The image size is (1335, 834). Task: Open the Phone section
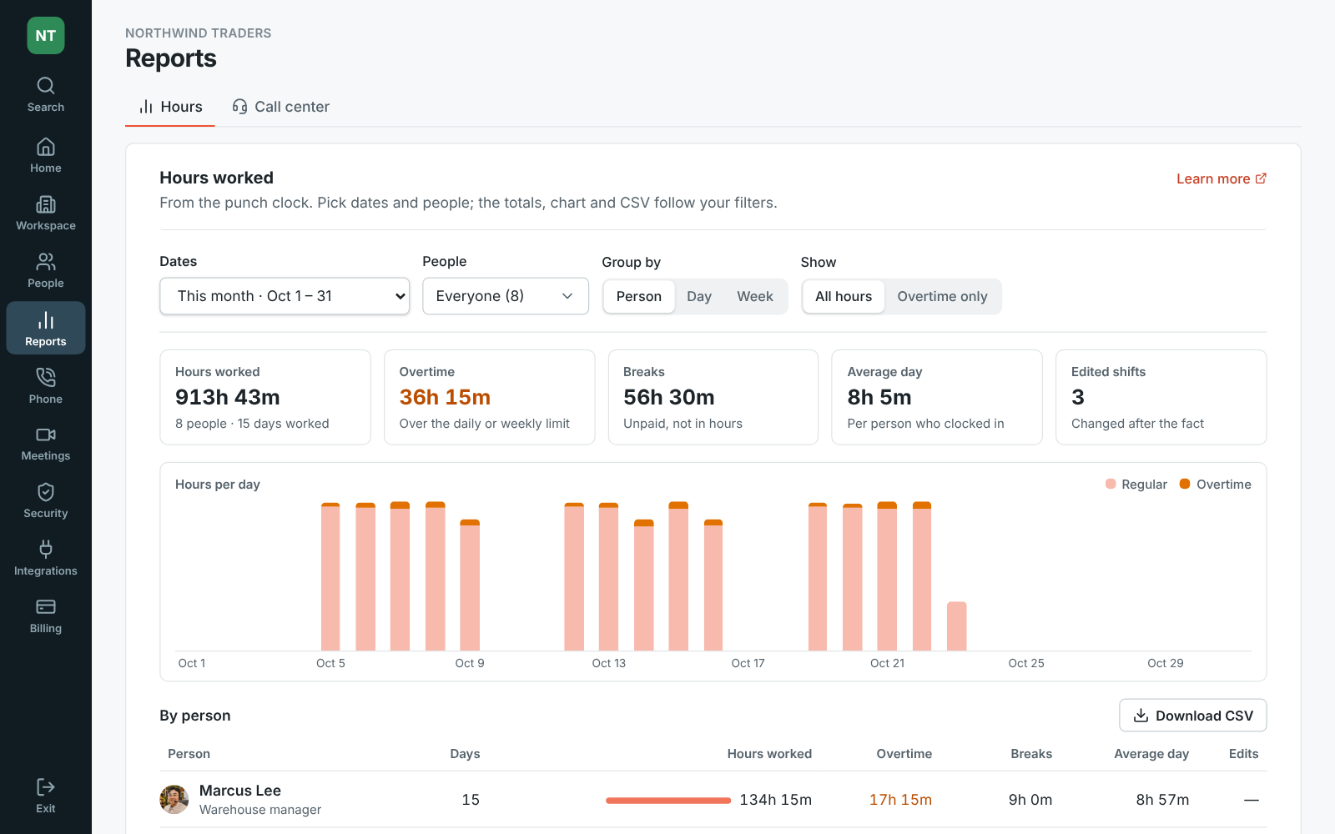pos(46,386)
